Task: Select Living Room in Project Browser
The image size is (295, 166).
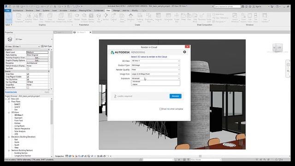Action: pos(19,126)
